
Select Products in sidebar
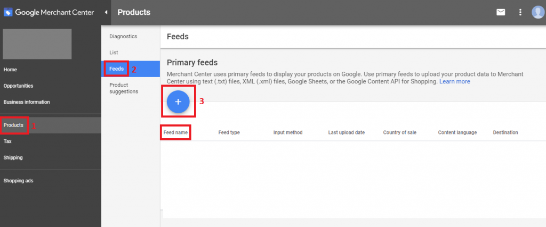[x=51, y=125]
